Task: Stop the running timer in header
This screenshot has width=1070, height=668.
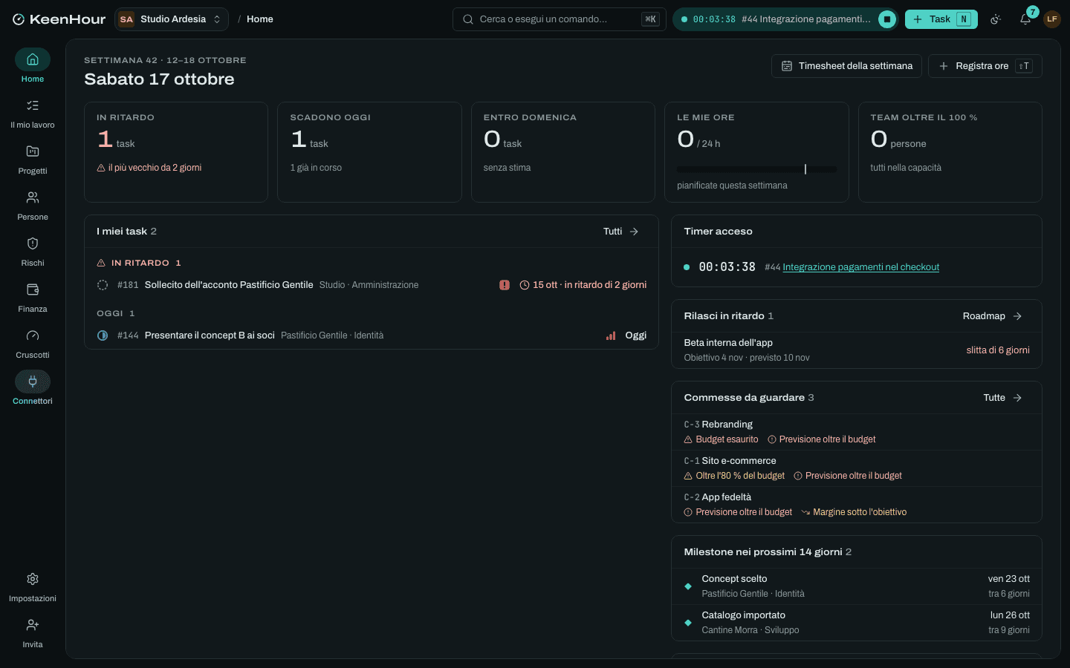Action: tap(887, 19)
